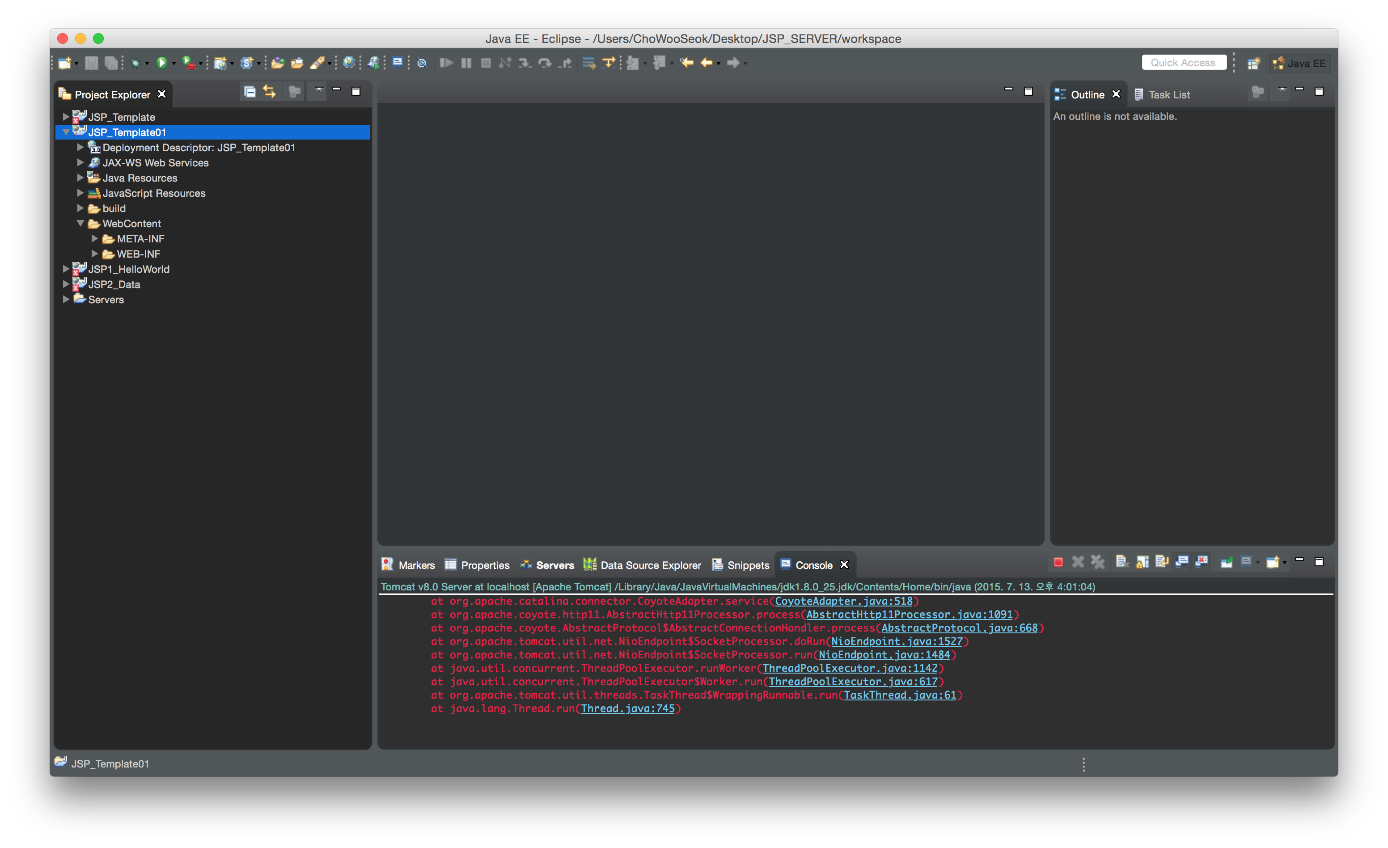Toggle the Pin Console button
This screenshot has height=848, width=1388.
(x=1226, y=562)
